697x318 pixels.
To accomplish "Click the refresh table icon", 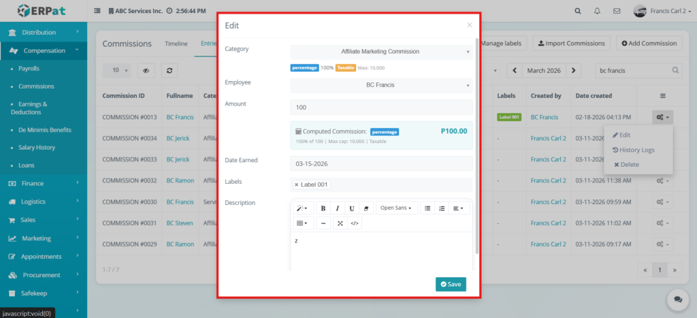I will click(x=169, y=70).
